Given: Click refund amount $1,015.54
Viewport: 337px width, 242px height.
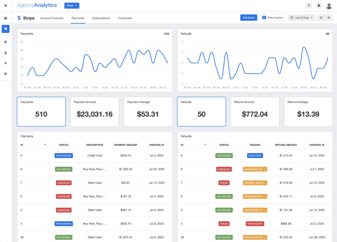Looking at the screenshot, I should tap(286, 155).
